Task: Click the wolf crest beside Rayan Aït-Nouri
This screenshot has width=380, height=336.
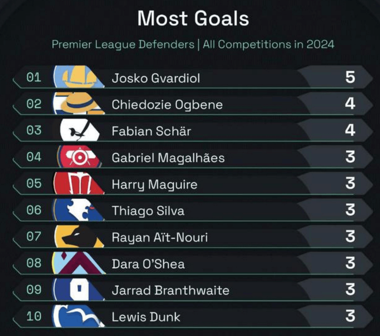Action: (79, 237)
